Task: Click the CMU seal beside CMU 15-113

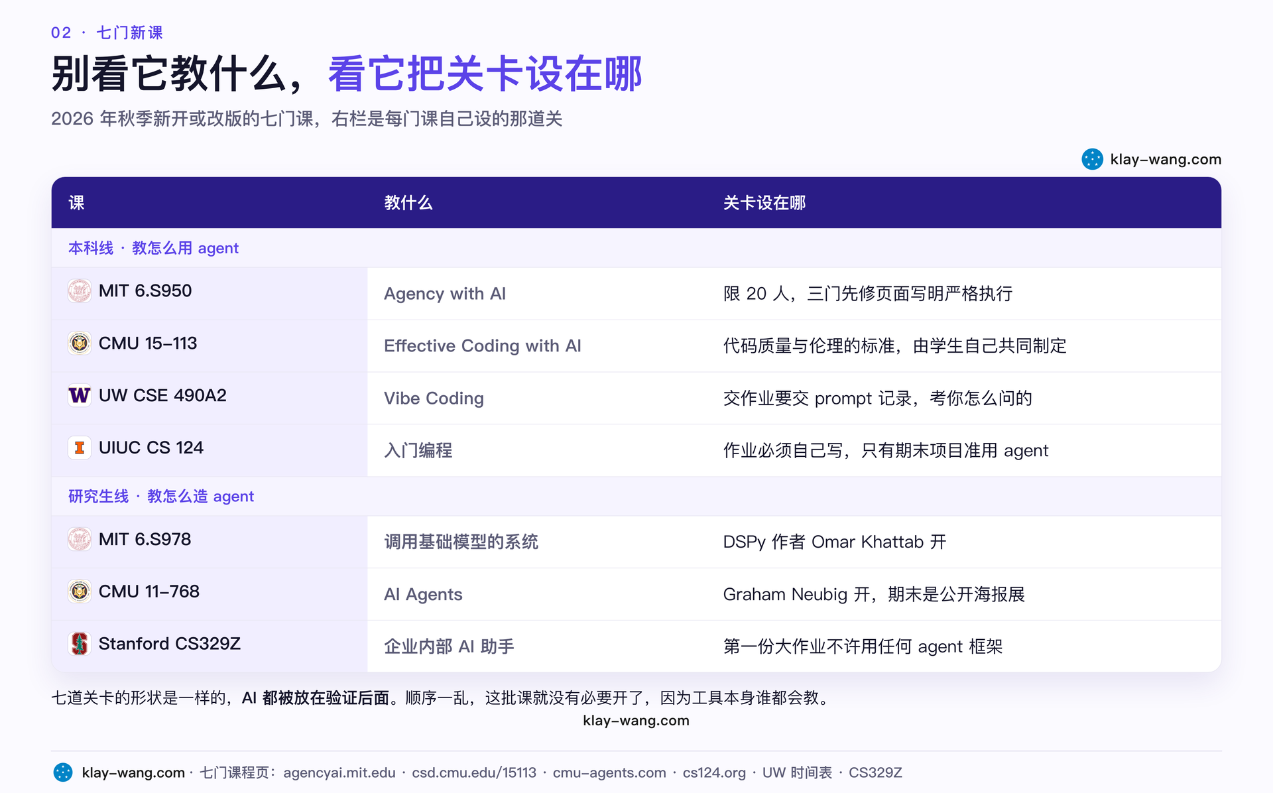Action: tap(80, 343)
